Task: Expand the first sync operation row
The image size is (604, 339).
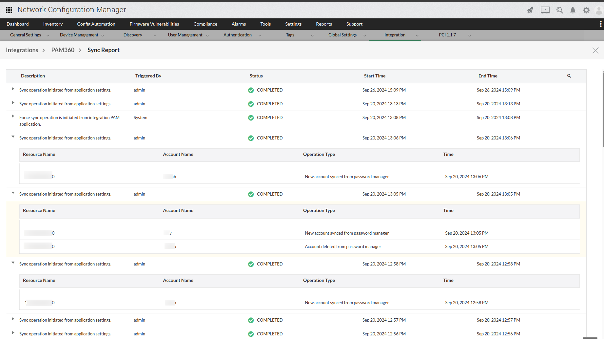Action: pos(12,89)
